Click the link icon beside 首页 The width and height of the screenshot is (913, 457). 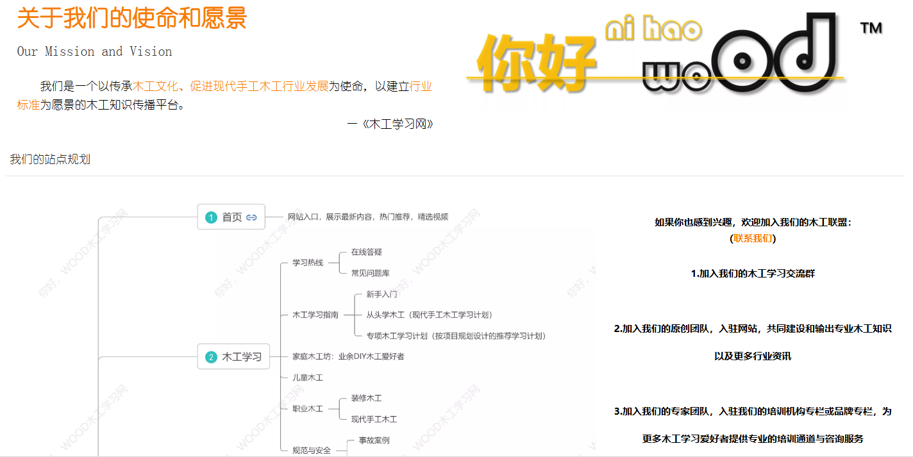coord(251,217)
